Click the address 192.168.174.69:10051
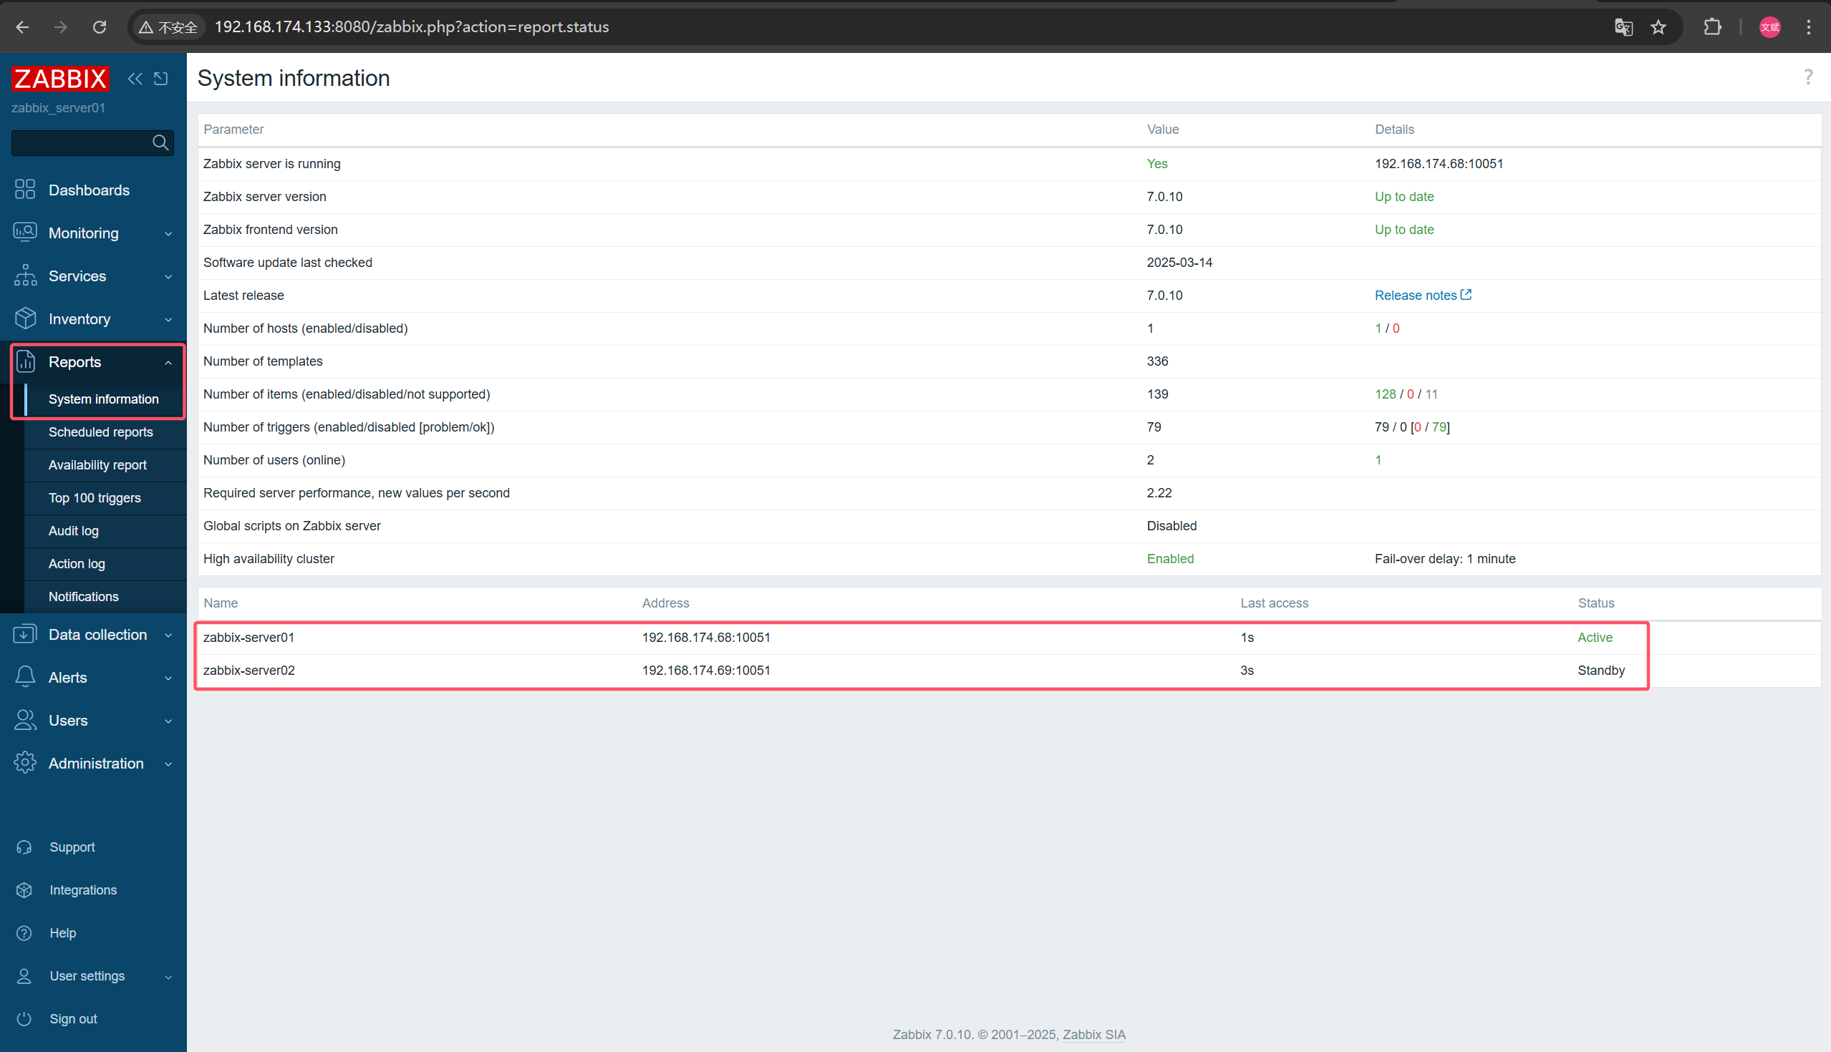 click(x=705, y=670)
